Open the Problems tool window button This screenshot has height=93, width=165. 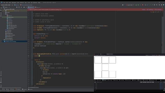pyautogui.click(x=18, y=89)
